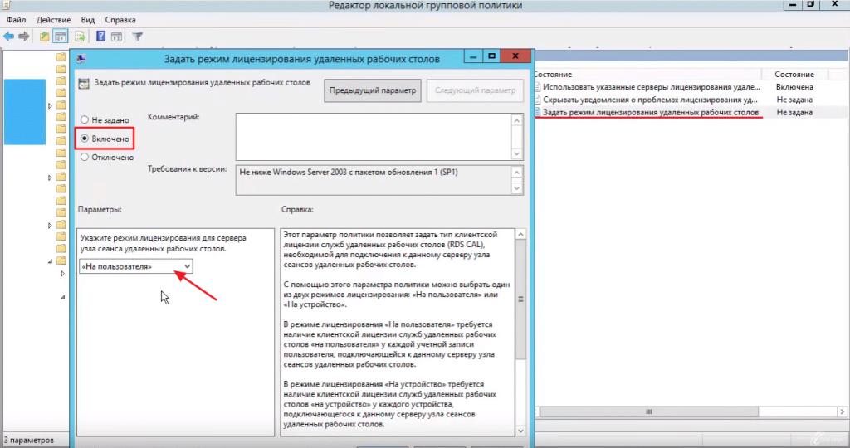Open the Вид menu
Screen dimensions: 850x448
[88, 20]
